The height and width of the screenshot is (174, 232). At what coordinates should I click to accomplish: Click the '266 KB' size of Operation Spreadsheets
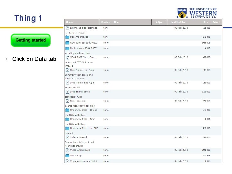(x=206, y=43)
